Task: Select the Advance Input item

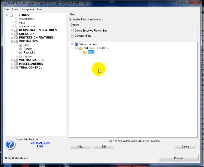Action: (27, 27)
